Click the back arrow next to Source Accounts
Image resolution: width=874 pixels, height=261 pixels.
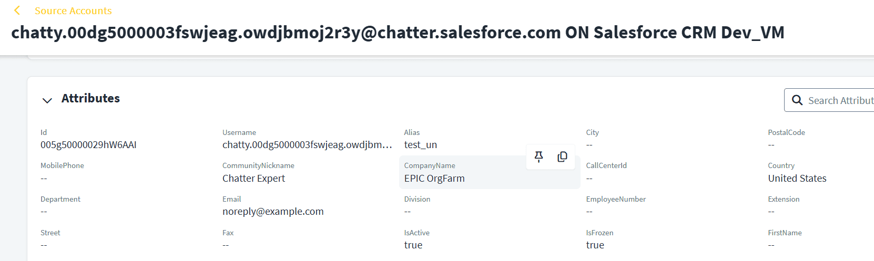click(x=17, y=11)
